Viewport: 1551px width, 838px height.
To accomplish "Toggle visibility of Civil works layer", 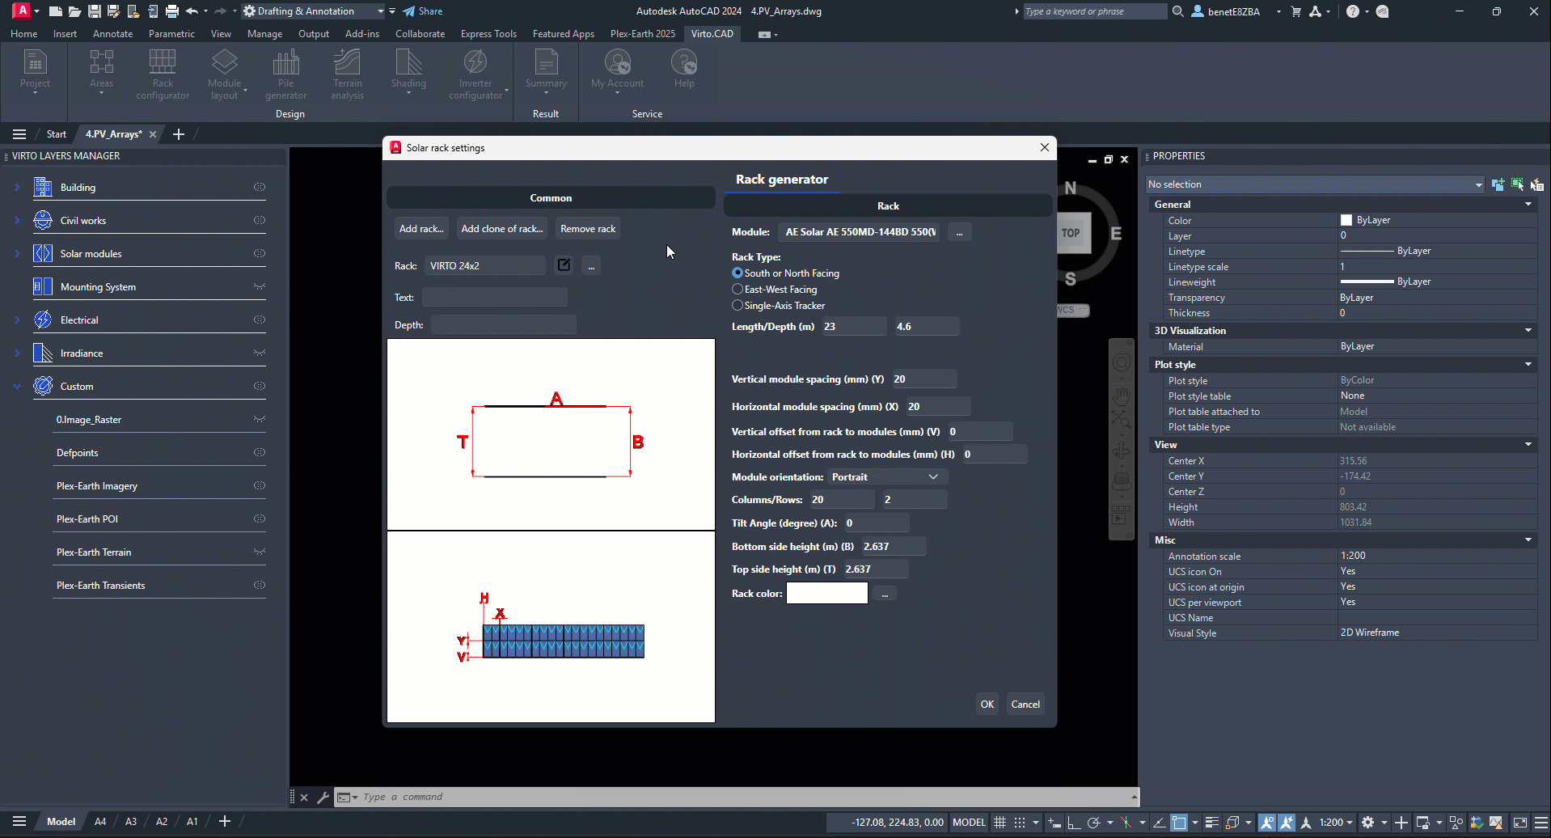I will pos(260,220).
